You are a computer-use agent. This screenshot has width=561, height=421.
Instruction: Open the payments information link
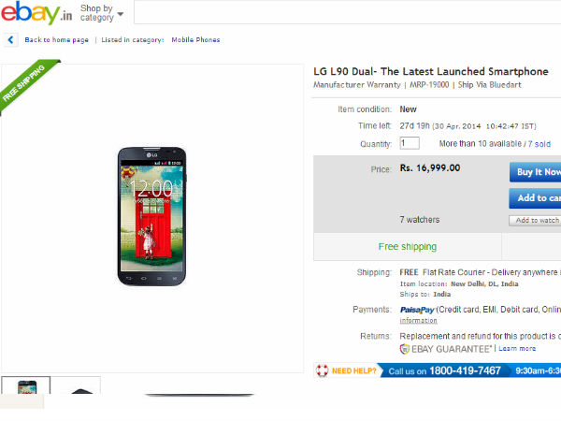(418, 321)
